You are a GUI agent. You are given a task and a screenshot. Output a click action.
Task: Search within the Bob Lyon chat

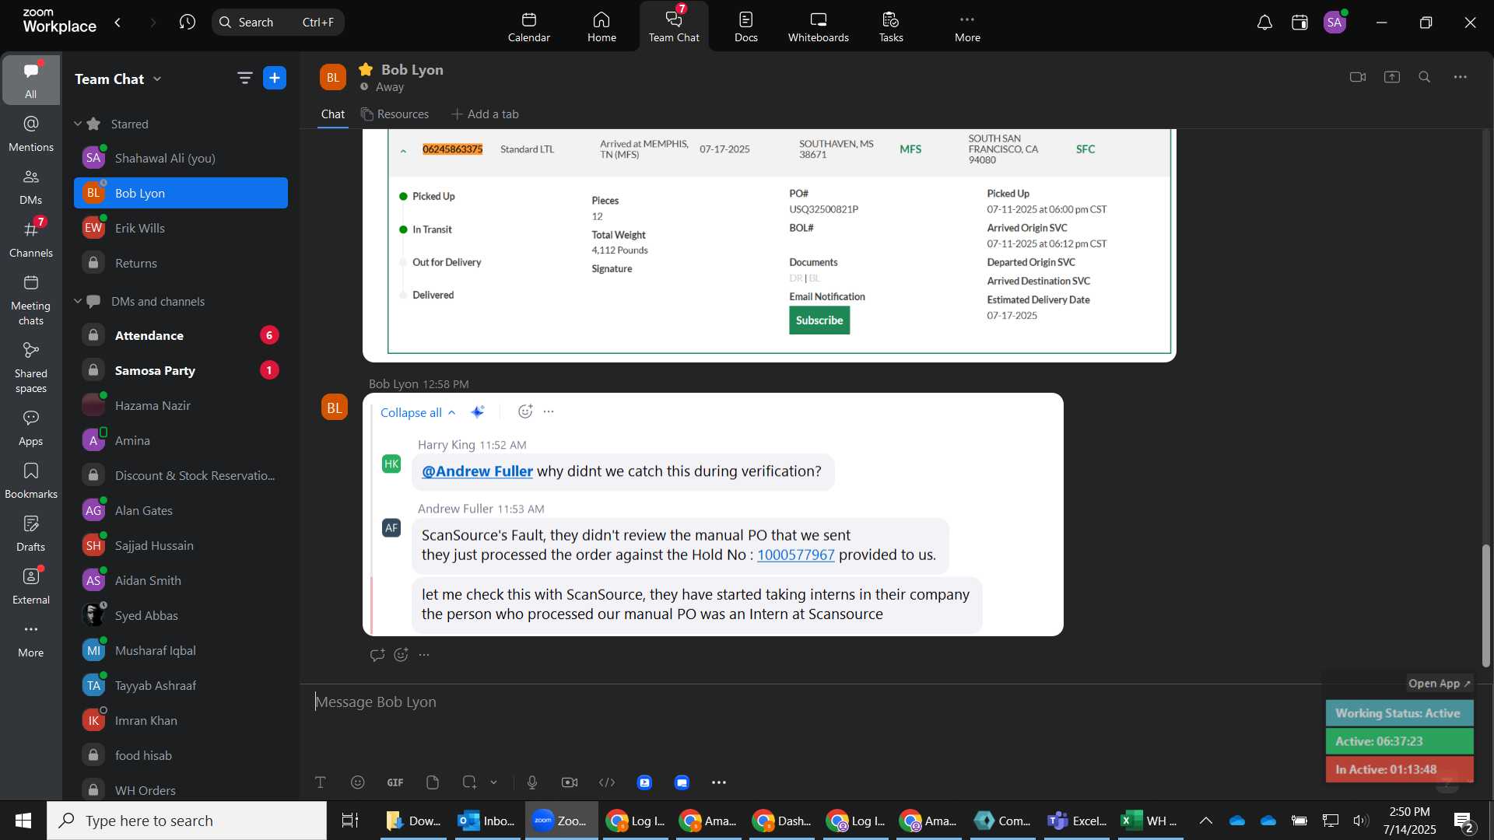click(1425, 77)
